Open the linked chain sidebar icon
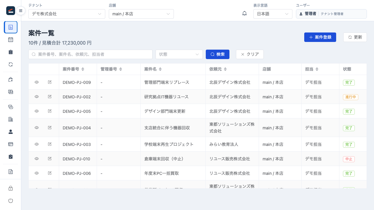Screen dimensions: 374x210 click(11, 107)
